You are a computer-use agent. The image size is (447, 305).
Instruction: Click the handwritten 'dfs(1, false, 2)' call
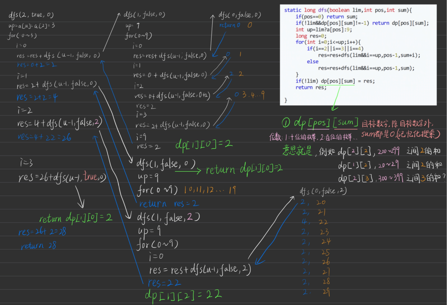tap(168, 218)
